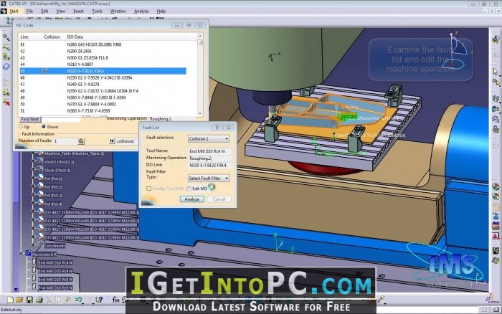Select the End Mill D16 Rc4 N resource

tap(55, 262)
